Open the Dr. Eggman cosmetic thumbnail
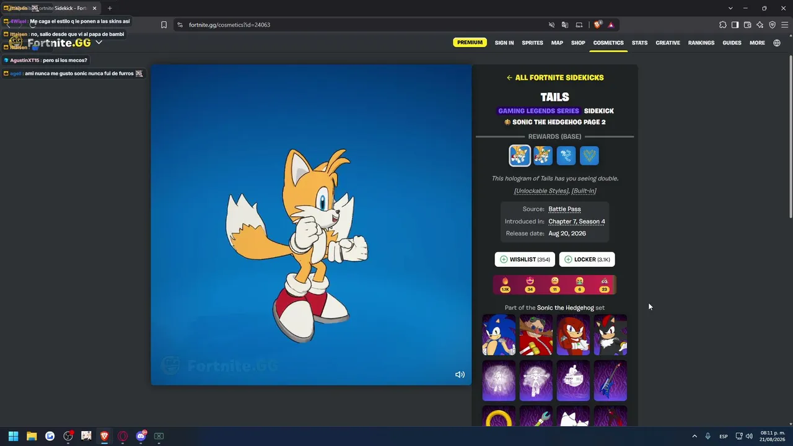Image resolution: width=793 pixels, height=446 pixels. pyautogui.click(x=536, y=335)
